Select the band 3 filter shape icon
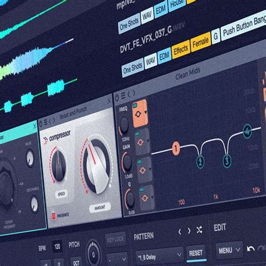The height and width of the screenshot is (266, 266). tap(142, 171)
